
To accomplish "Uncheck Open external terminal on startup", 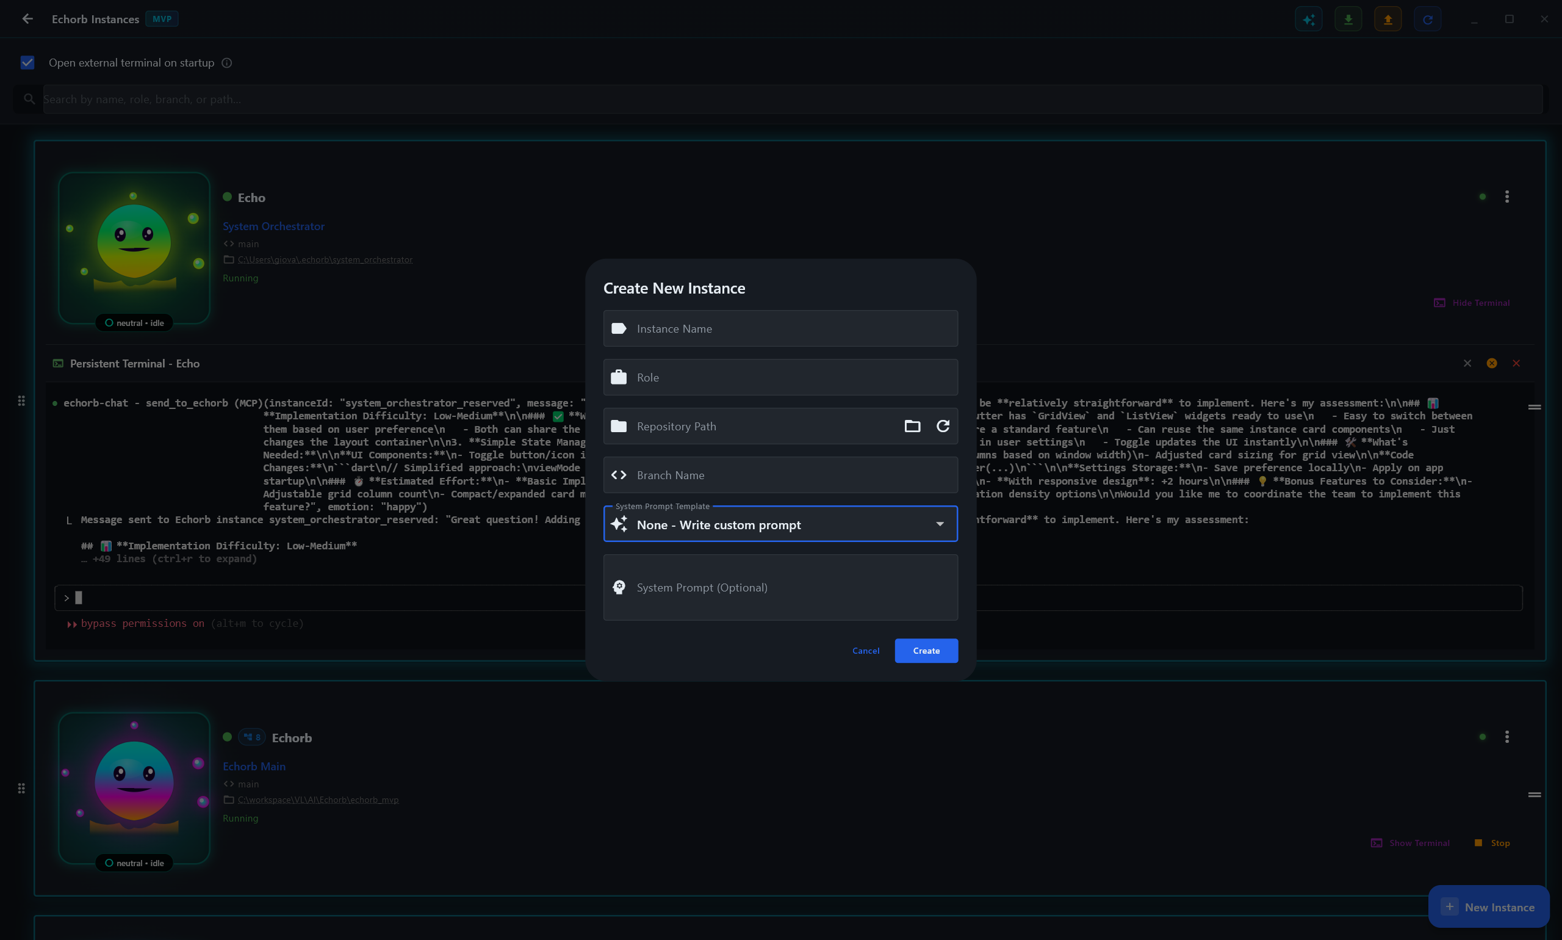I will [x=27, y=63].
